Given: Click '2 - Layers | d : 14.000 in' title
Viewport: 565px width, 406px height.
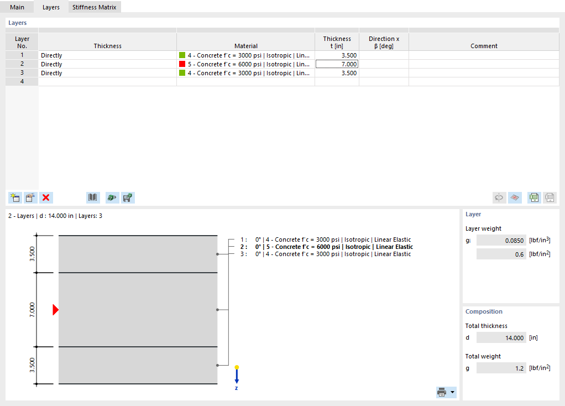Looking at the screenshot, I should pyautogui.click(x=55, y=216).
